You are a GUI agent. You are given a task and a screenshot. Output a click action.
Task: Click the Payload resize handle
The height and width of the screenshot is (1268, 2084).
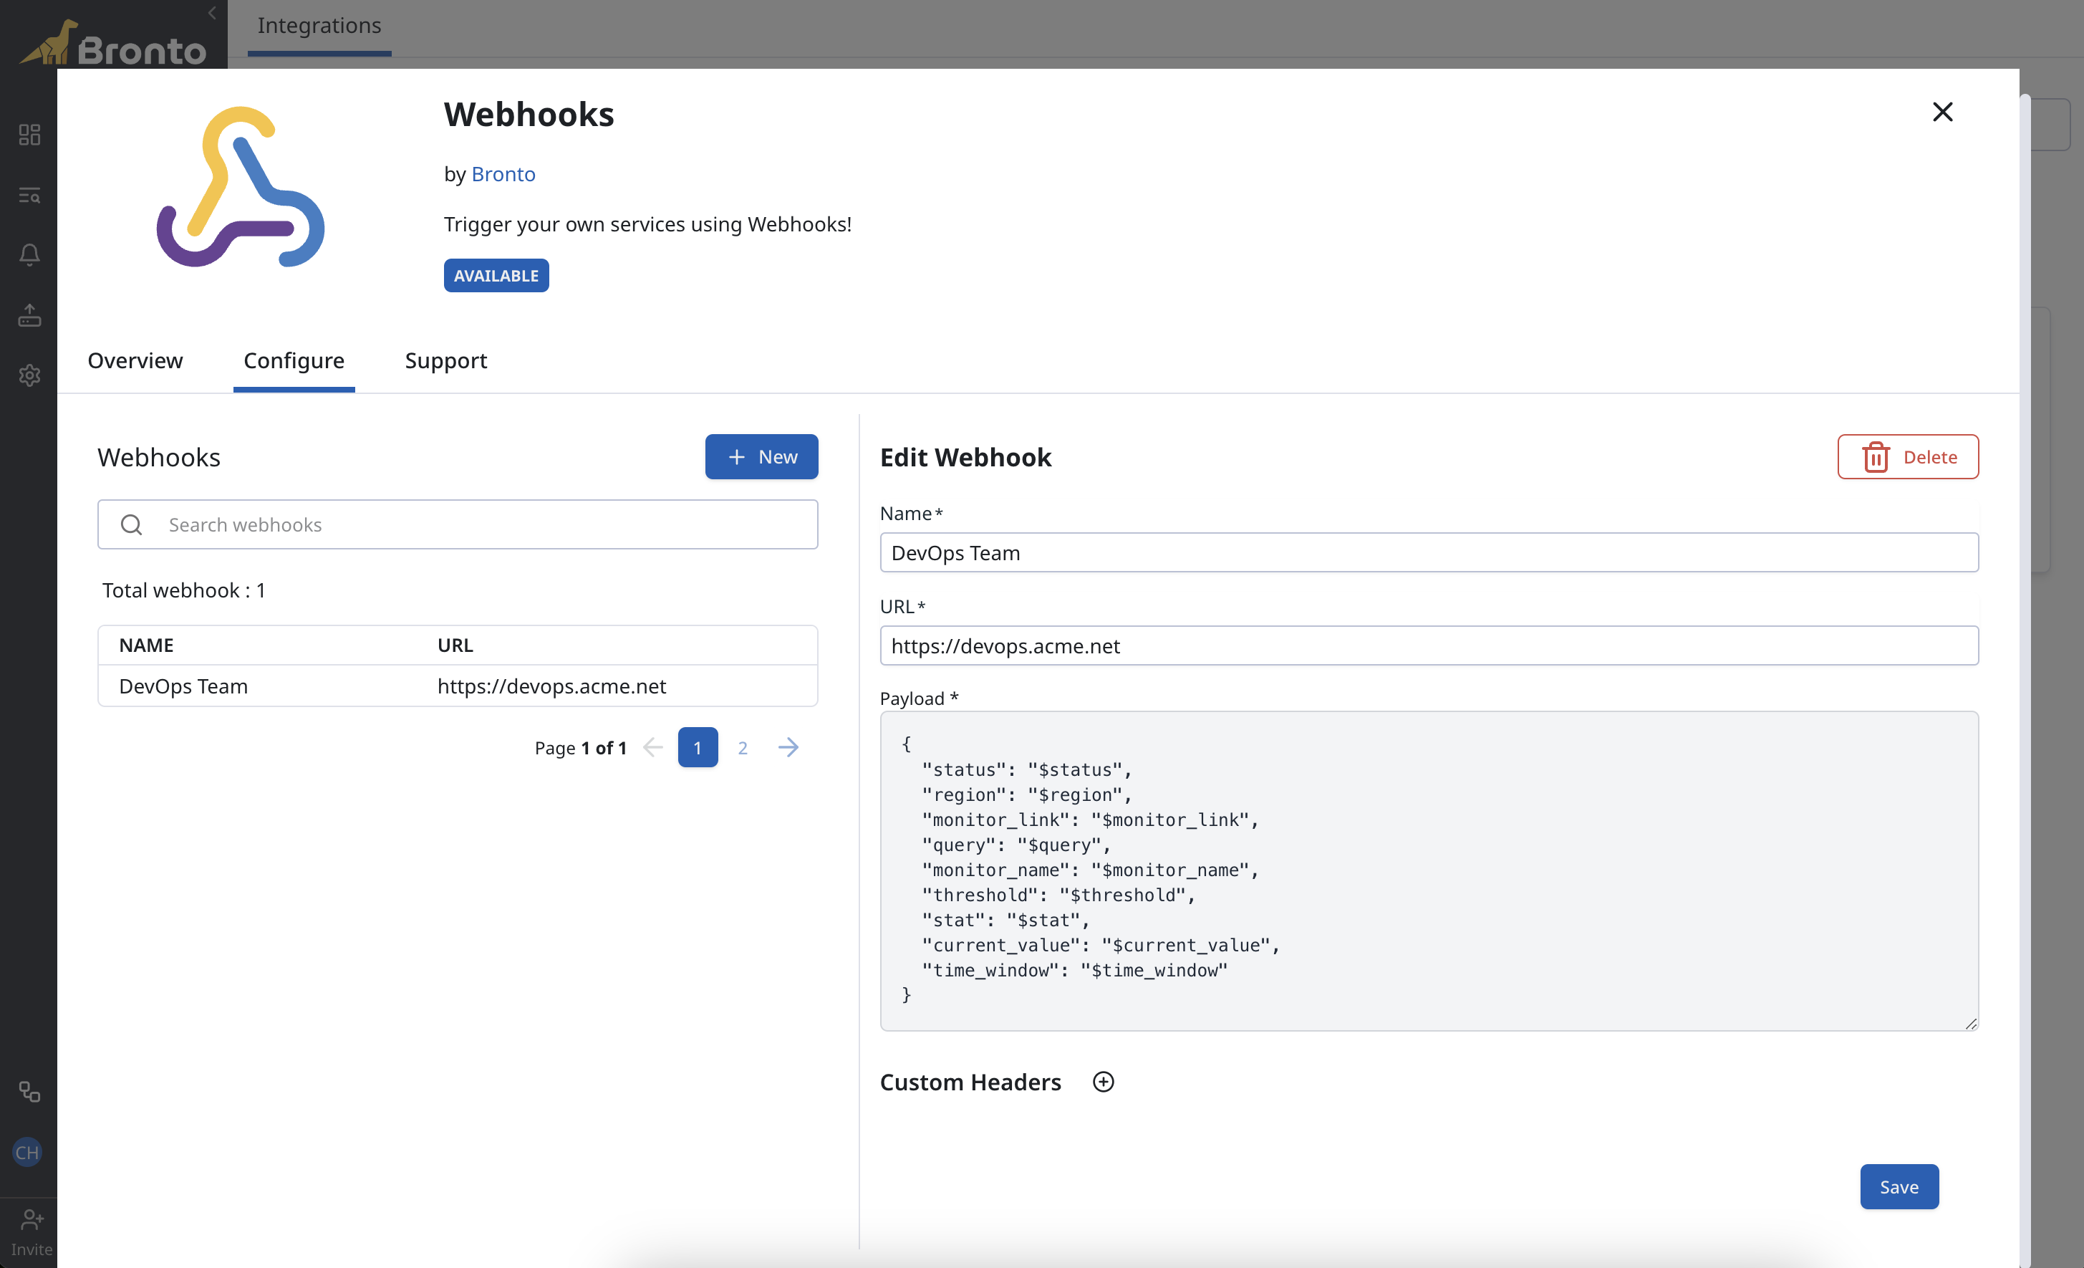click(x=1971, y=1024)
